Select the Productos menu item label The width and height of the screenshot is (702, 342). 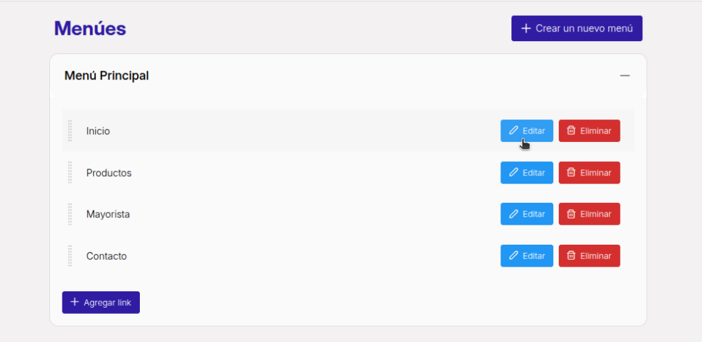click(x=109, y=173)
